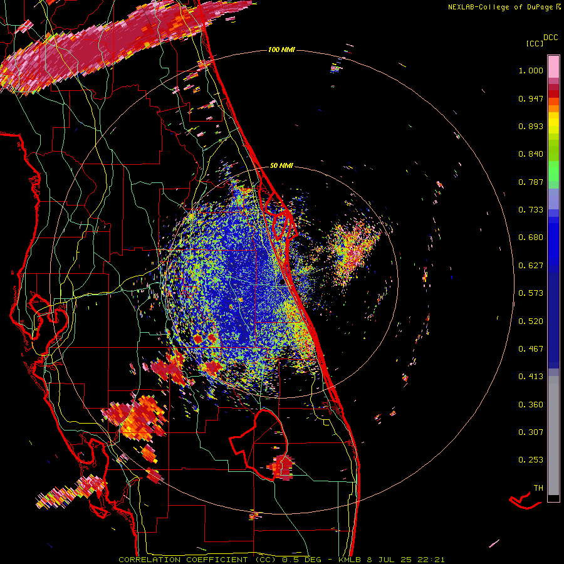Select the 1.000 scale value
The height and width of the screenshot is (564, 564).
531,70
